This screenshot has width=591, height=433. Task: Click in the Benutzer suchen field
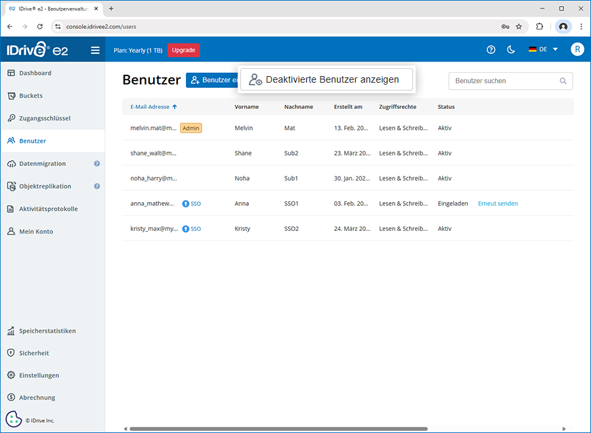[x=503, y=81]
